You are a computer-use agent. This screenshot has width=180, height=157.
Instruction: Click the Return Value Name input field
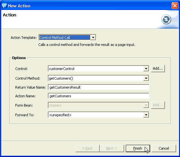click(99, 87)
